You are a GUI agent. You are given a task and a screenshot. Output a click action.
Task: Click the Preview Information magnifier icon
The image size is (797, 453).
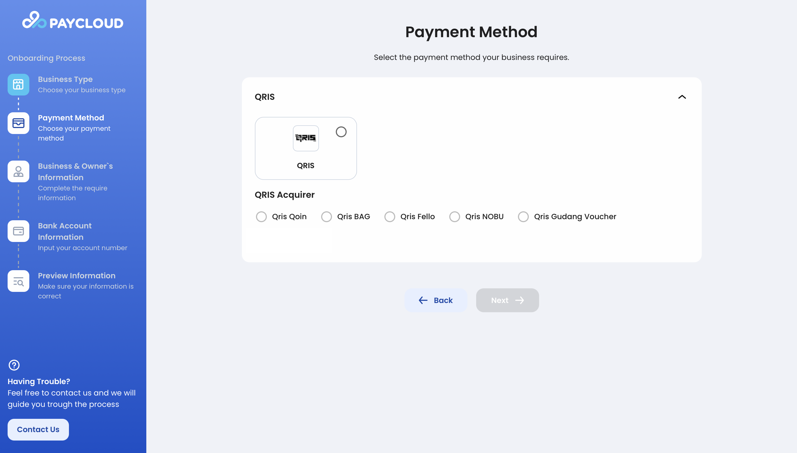(x=18, y=281)
